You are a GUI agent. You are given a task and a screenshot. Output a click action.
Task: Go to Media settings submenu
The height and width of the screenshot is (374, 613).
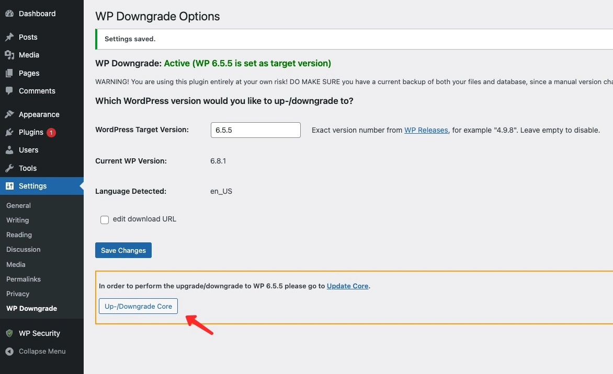(16, 264)
